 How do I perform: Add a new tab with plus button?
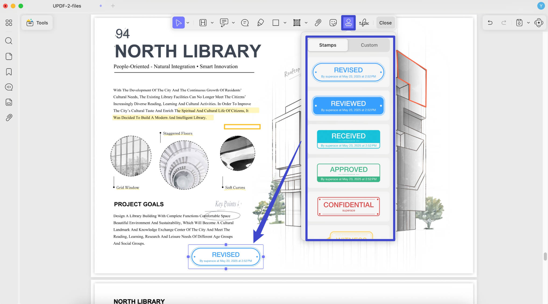coord(113,6)
